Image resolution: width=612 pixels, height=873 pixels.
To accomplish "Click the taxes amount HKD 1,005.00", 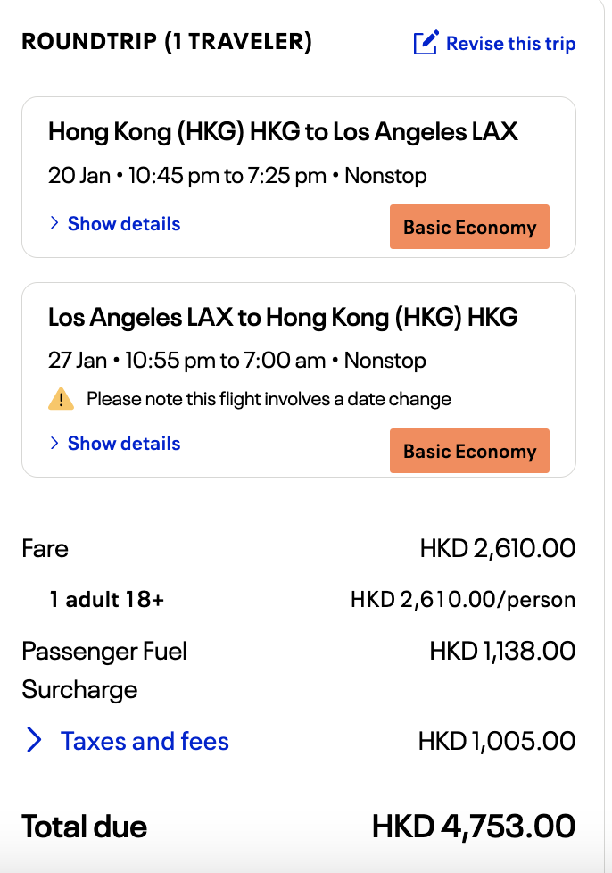I will 496,741.
